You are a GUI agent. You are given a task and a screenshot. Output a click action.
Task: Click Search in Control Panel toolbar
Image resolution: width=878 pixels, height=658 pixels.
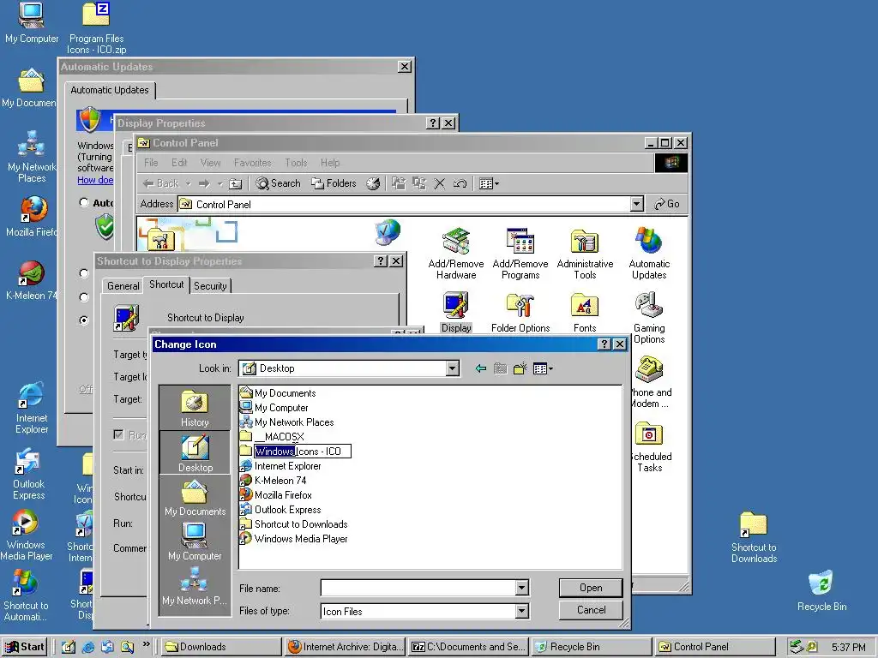click(278, 183)
